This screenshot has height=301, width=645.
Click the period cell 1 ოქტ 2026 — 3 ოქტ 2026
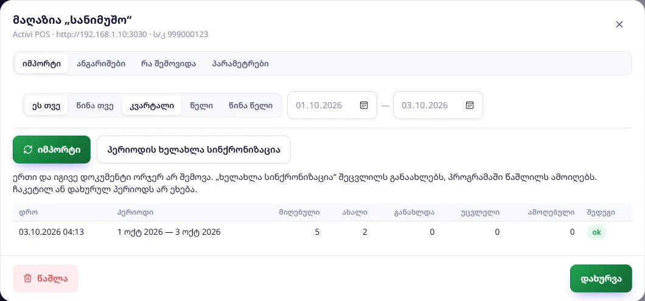[169, 232]
